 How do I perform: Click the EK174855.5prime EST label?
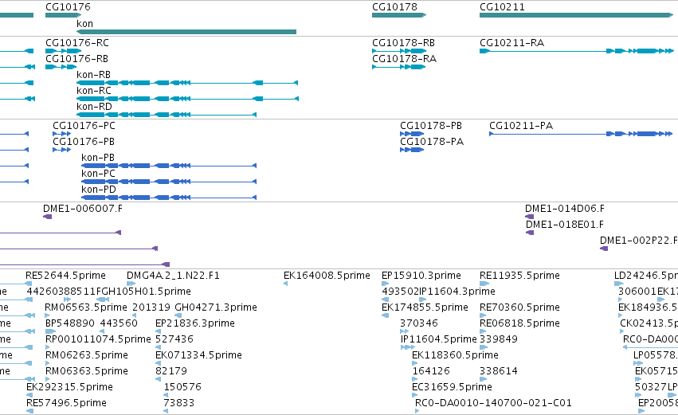(x=425, y=307)
